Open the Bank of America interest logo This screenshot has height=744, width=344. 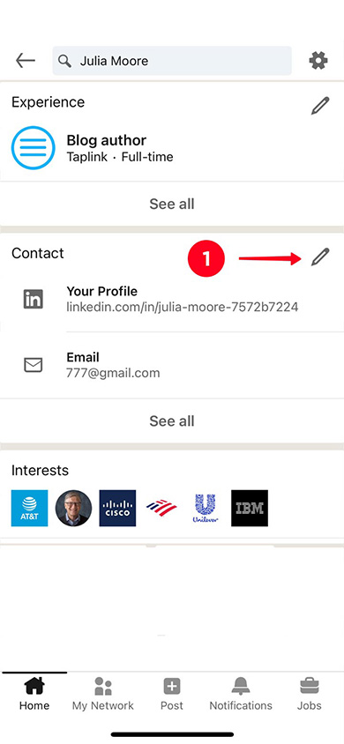[161, 508]
